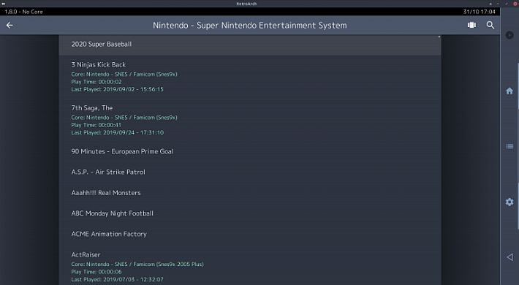Screen dimensions: 519x285
Task: Click the 31/10 17:04 clock
Action: coord(480,12)
